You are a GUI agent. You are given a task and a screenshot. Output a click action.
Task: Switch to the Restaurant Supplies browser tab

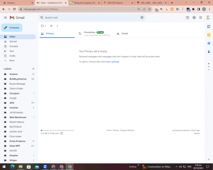[x=85, y=3]
